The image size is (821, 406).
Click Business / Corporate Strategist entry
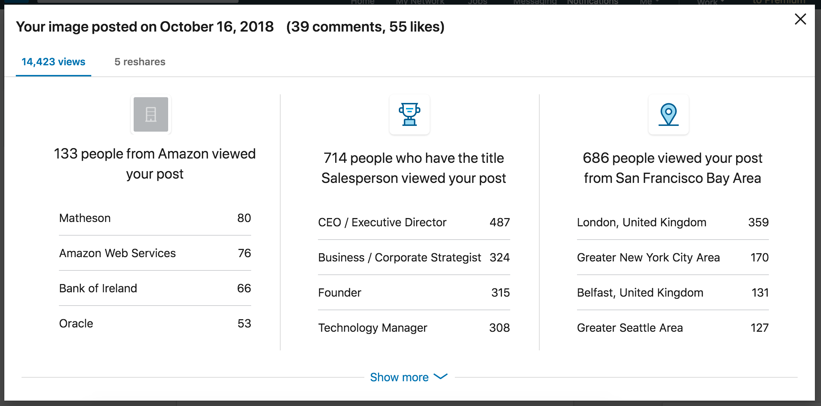click(414, 258)
